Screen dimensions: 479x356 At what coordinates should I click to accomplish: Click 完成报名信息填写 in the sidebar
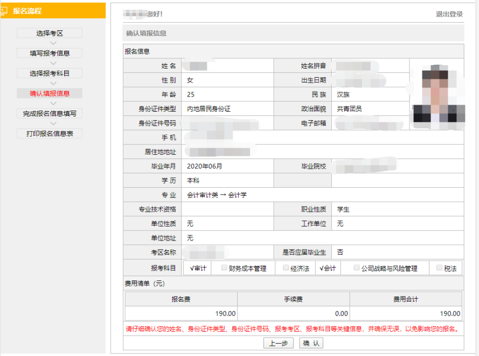pyautogui.click(x=48, y=113)
